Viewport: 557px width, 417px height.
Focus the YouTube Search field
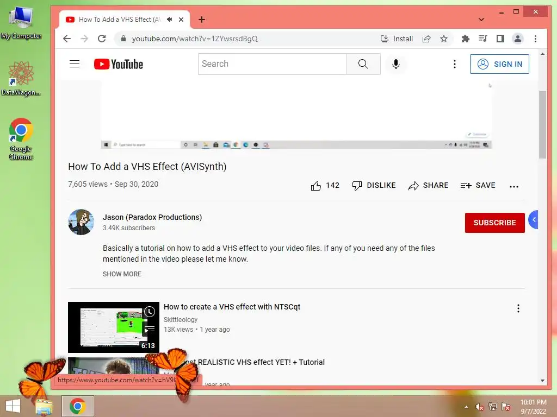coord(272,64)
